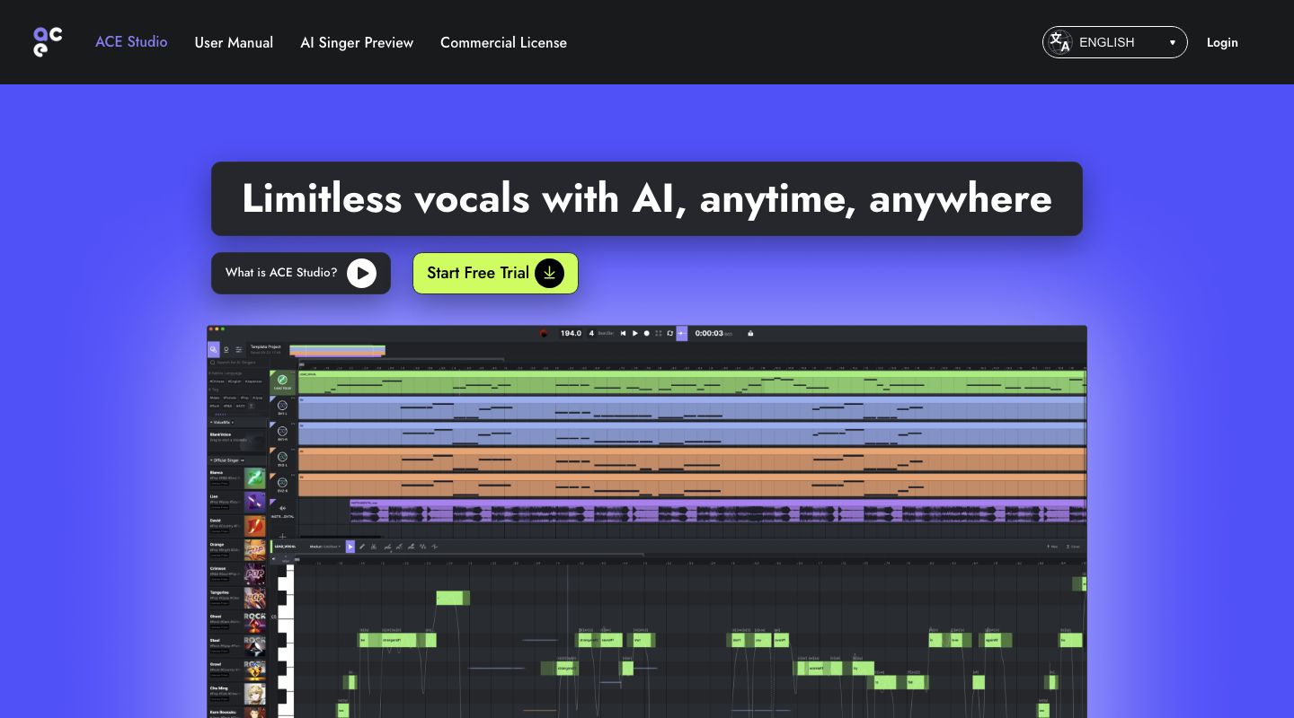Click the What is ACE Studio? button
1294x718 pixels.
pyautogui.click(x=301, y=273)
